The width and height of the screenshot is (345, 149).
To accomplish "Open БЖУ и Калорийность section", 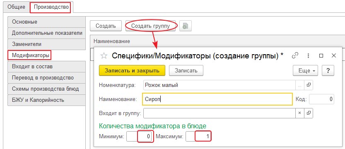I will point(46,100).
